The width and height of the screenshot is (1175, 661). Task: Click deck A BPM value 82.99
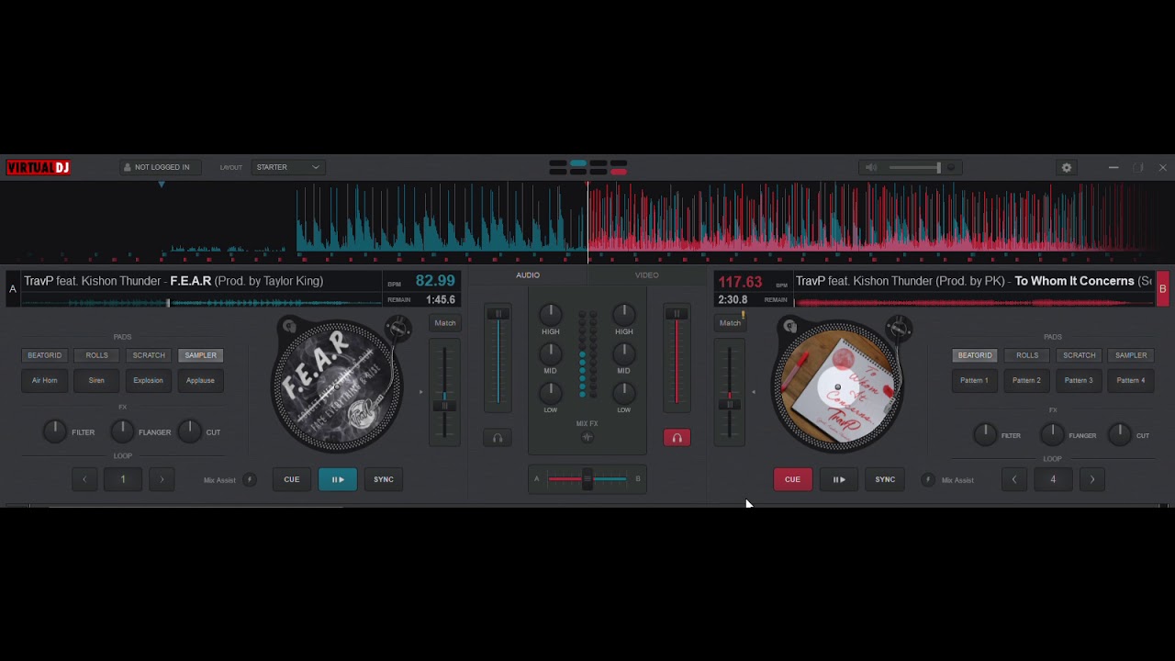coord(435,281)
